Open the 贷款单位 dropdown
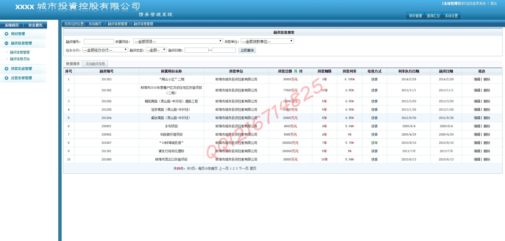Image resolution: width=505 pixels, height=241 pixels. pyautogui.click(x=267, y=41)
